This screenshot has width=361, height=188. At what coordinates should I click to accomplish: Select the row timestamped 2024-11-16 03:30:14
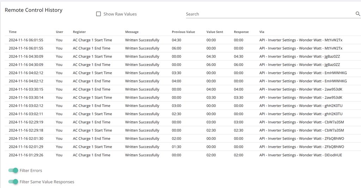click(x=26, y=98)
